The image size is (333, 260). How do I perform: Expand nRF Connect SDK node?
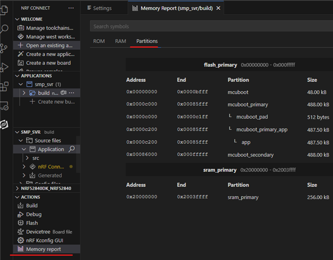[24, 167]
